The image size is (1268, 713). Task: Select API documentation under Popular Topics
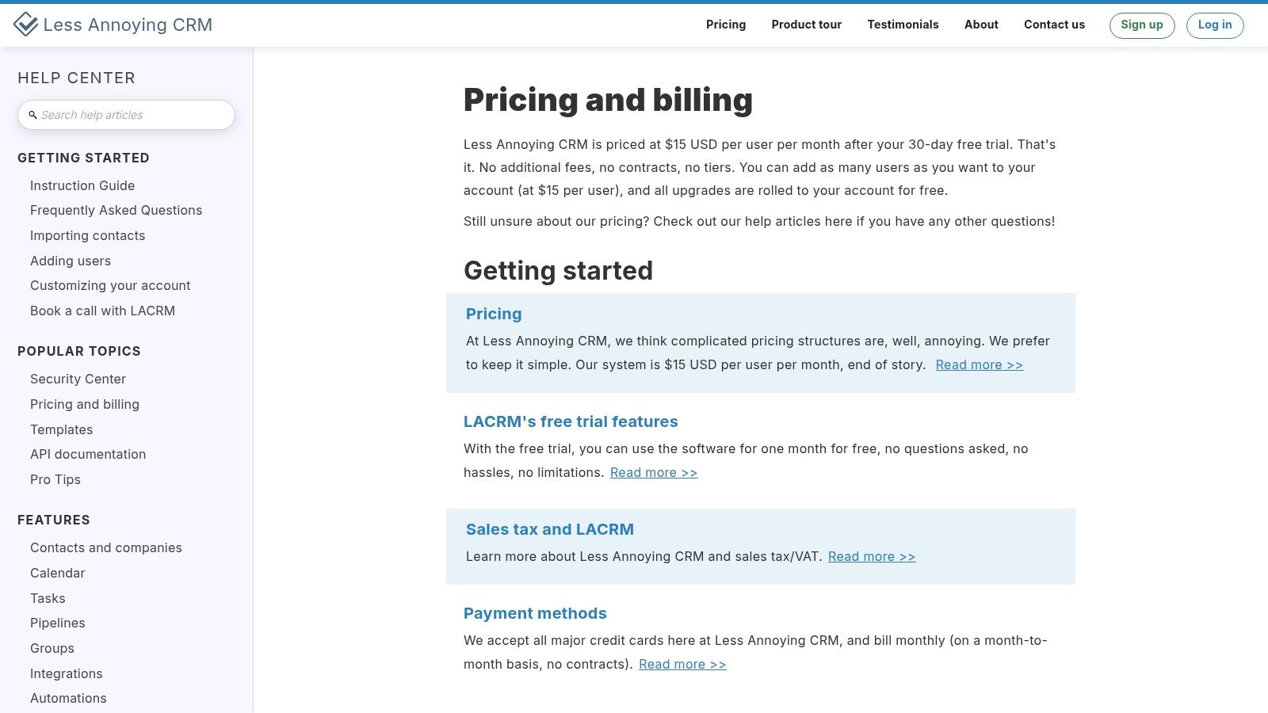coord(88,454)
